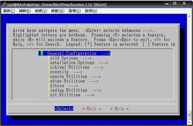Click the <Select> button

pyautogui.click(x=64, y=108)
